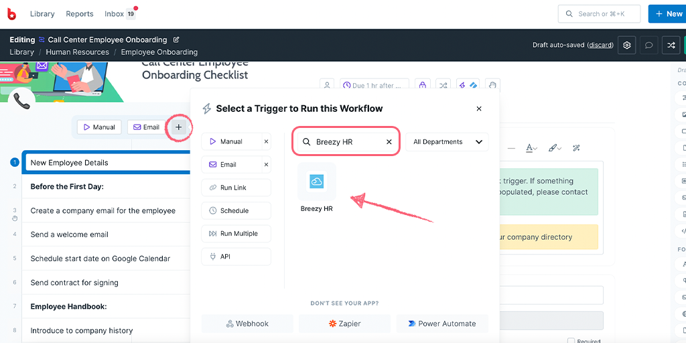The height and width of the screenshot is (343, 686).
Task: Open the text color A dropdown
Action: (531, 148)
